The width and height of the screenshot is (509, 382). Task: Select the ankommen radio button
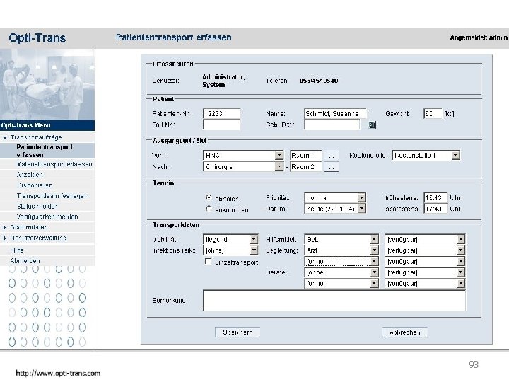coord(209,209)
